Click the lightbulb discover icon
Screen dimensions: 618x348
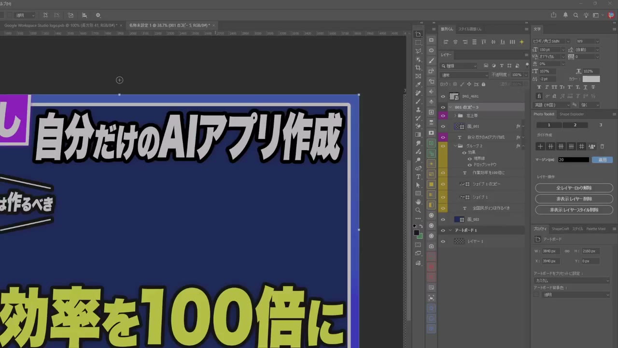(x=586, y=15)
